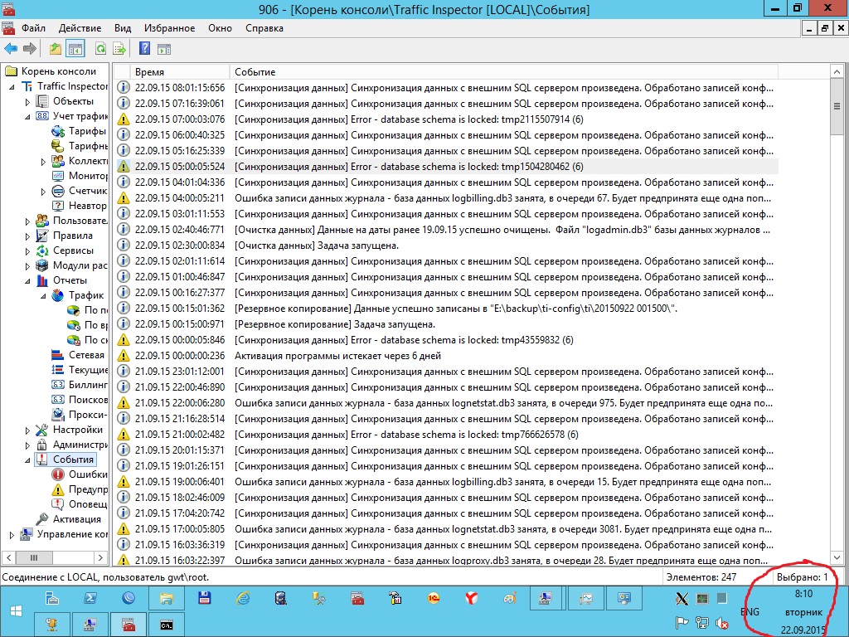The width and height of the screenshot is (849, 637).
Task: Expand the Объекты node
Action: tap(27, 101)
